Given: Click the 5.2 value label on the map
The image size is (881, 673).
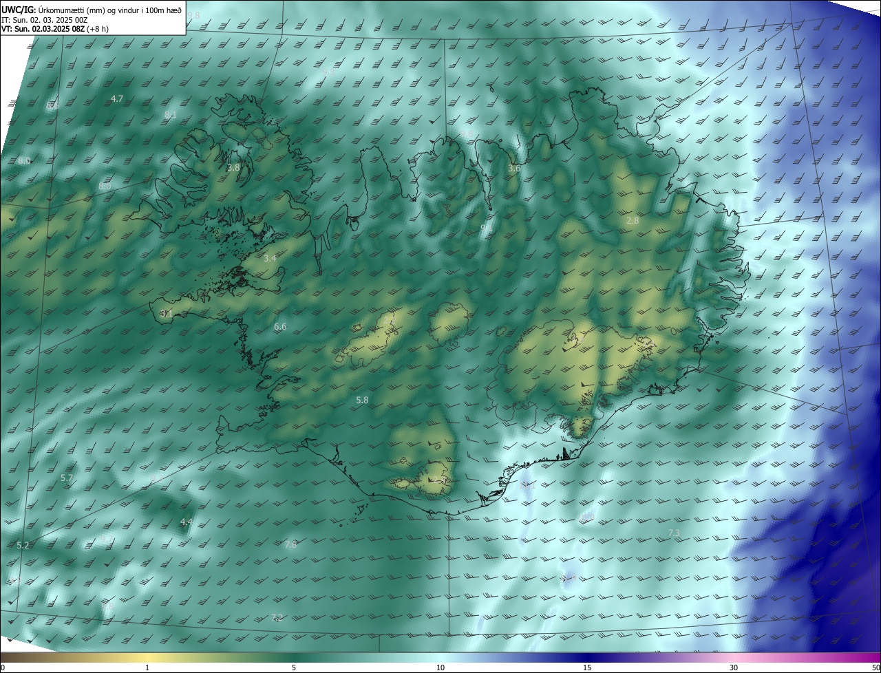Looking at the screenshot, I should click(x=23, y=545).
